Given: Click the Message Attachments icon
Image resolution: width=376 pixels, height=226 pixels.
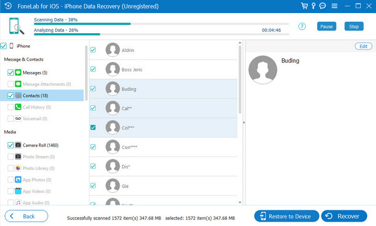Looking at the screenshot, I should coord(18,84).
